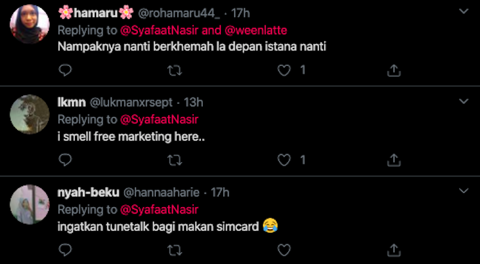Open more options for hamaru's tweet

463,12
